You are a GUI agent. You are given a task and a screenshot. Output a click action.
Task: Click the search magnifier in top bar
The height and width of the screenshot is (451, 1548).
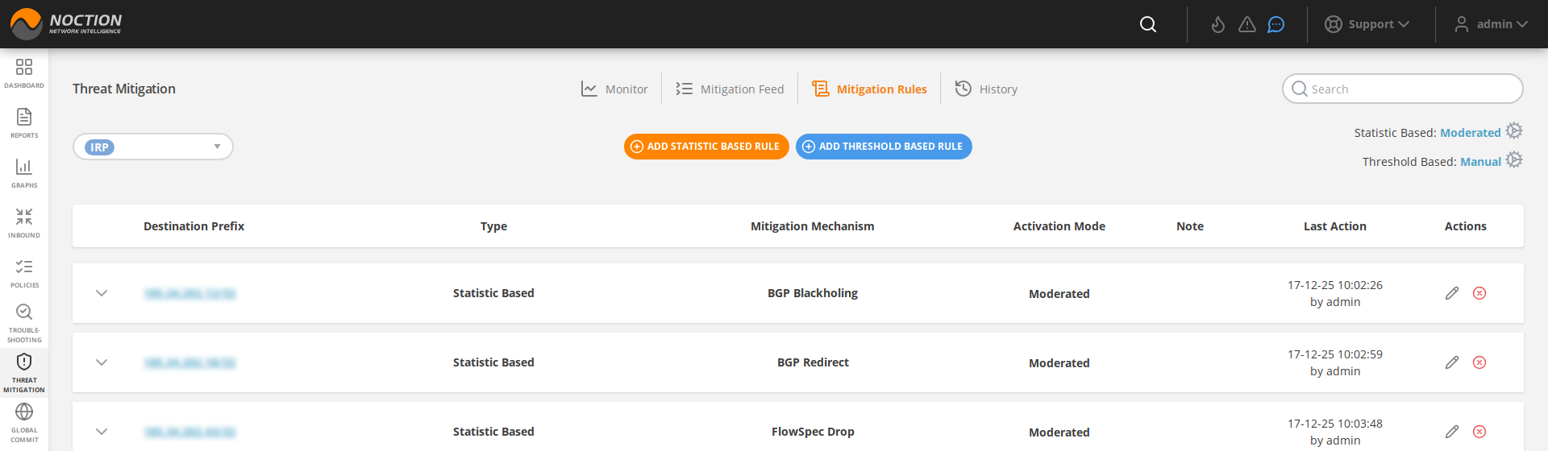tap(1148, 24)
